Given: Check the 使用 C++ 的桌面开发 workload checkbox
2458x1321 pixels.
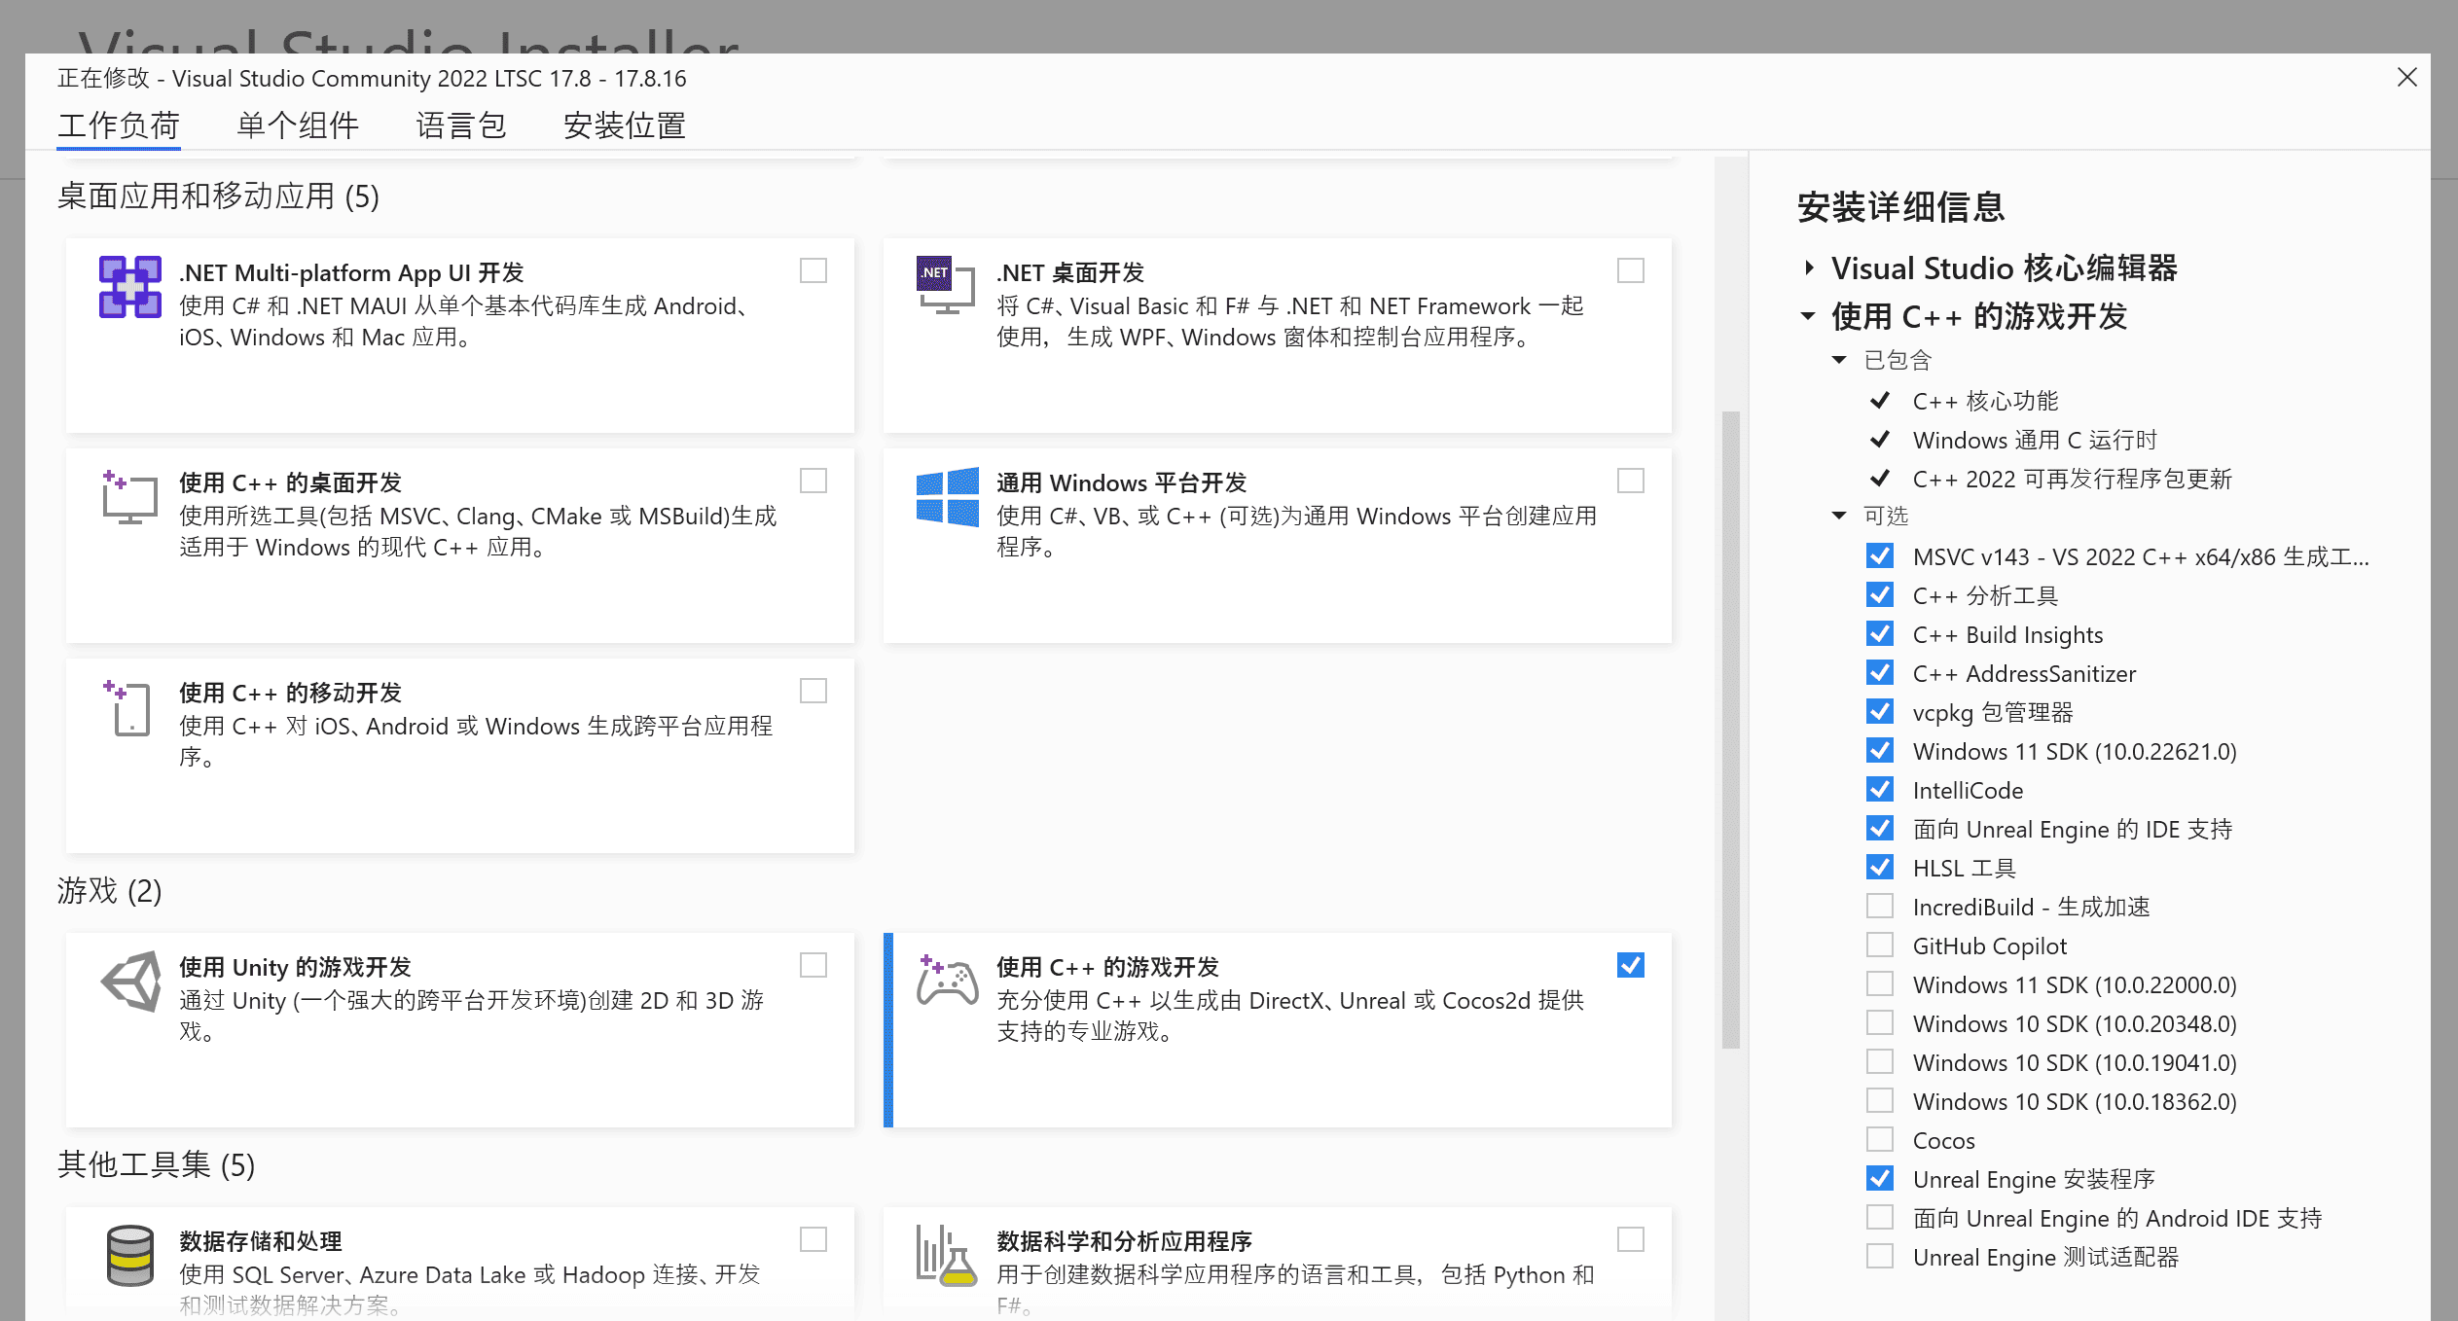Looking at the screenshot, I should click(x=813, y=481).
